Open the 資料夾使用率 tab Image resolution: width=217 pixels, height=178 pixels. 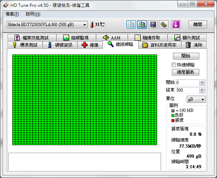(x=160, y=45)
